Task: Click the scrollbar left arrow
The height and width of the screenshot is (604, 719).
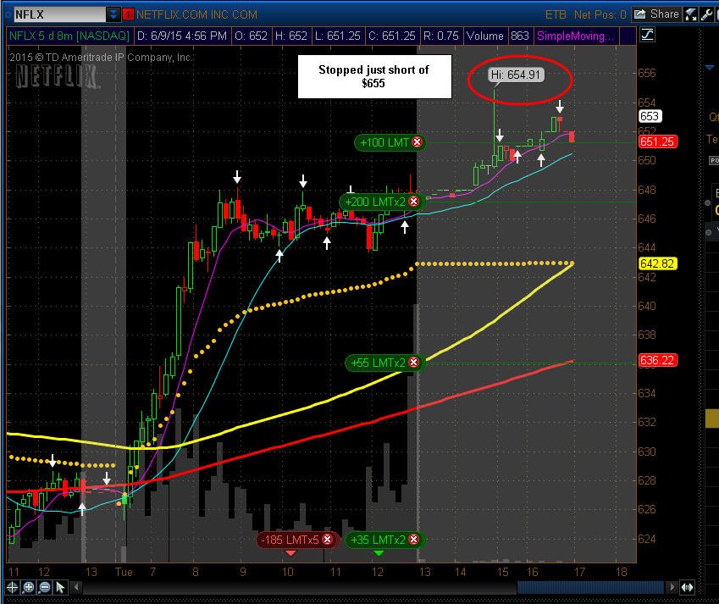Action: coord(76,587)
